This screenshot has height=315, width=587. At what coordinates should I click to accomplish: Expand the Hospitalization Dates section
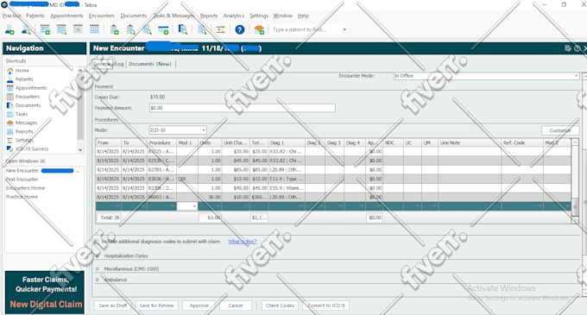98,256
